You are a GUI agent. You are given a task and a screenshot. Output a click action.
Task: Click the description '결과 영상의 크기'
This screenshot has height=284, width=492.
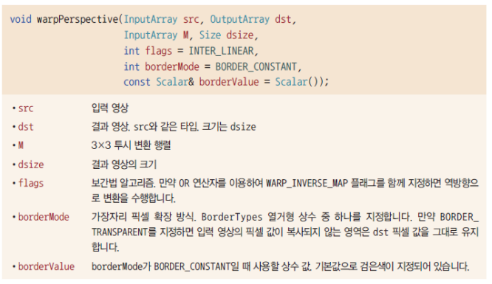click(x=124, y=164)
